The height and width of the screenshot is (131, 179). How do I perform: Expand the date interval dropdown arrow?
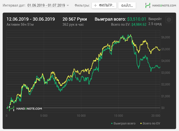point(68,5)
